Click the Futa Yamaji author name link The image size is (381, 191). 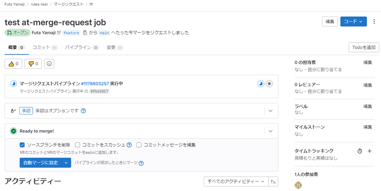click(x=43, y=33)
